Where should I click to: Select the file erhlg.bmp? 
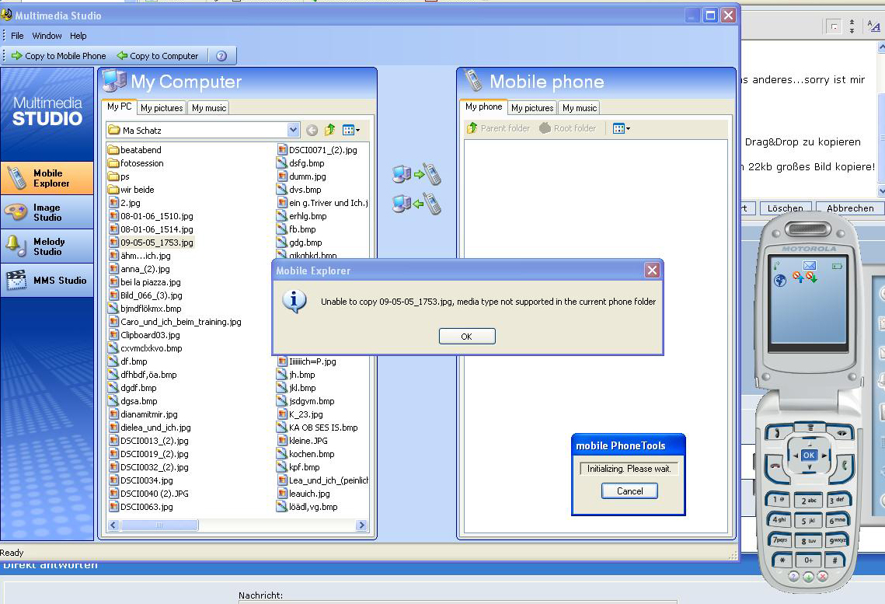pyautogui.click(x=302, y=216)
